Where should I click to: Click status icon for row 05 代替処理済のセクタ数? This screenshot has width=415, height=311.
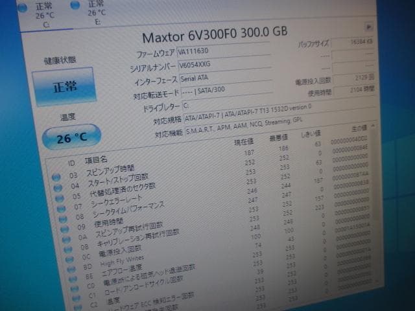click(60, 198)
